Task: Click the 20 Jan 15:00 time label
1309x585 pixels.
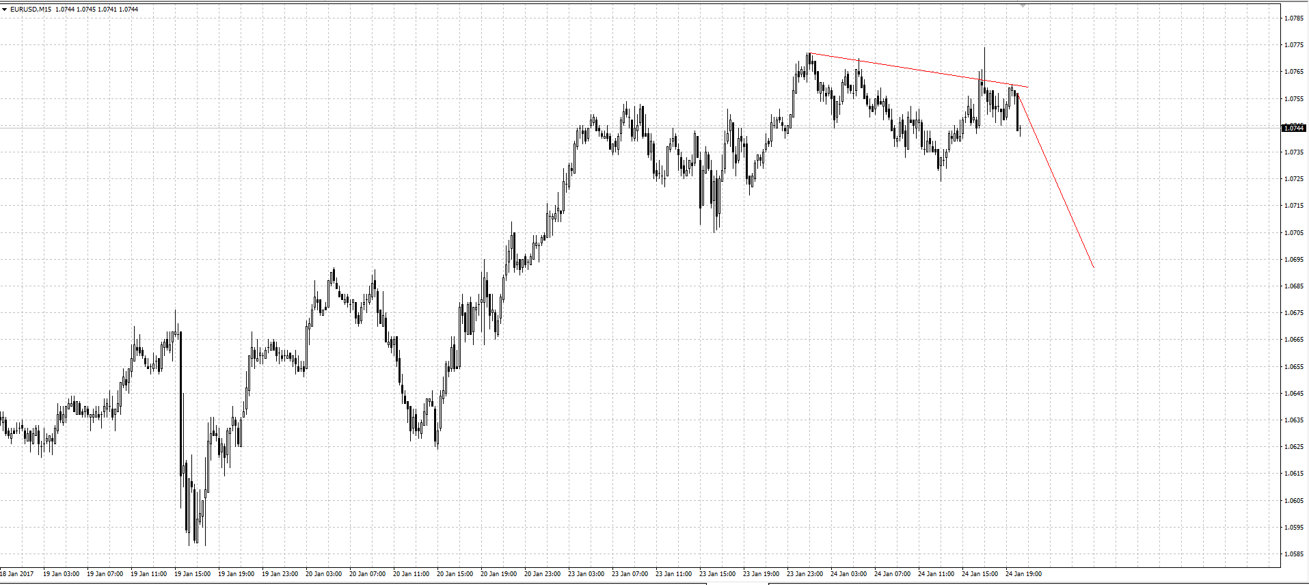Action: [455, 574]
